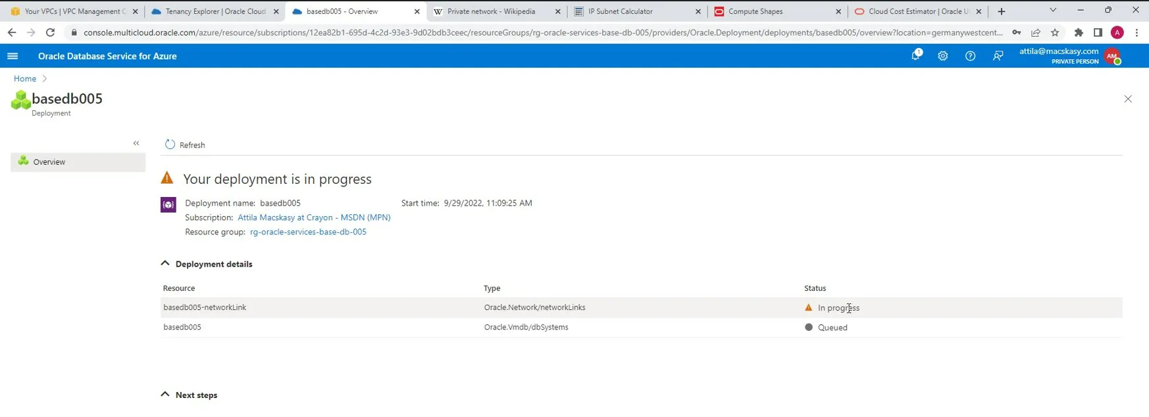Viewport: 1149px width, 417px height.
Task: Close the basedb005 deployment blade
Action: 1128,99
